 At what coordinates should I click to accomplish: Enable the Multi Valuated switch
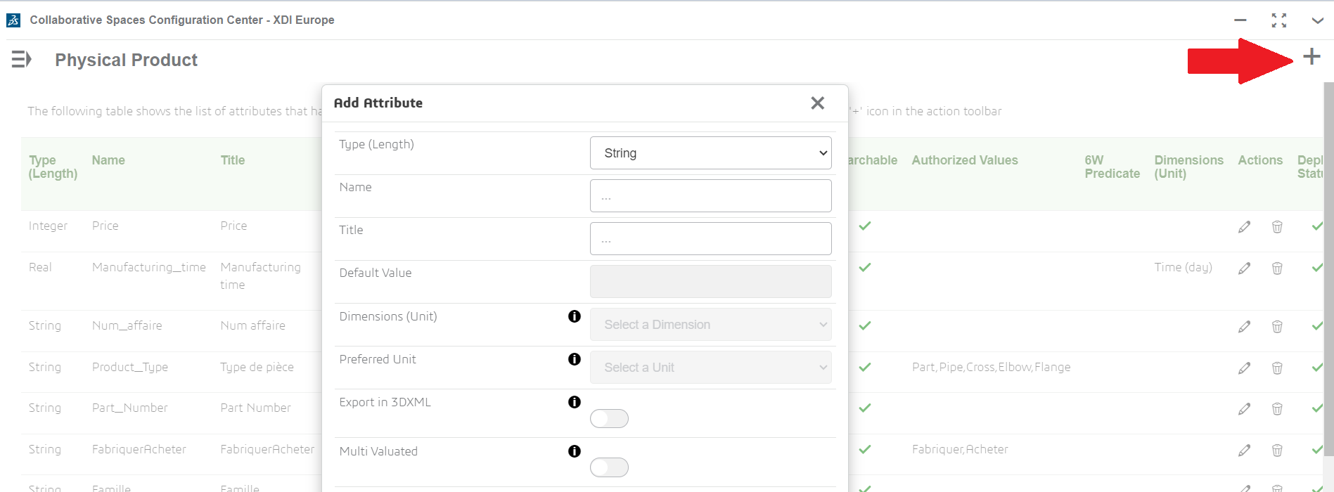(x=609, y=467)
